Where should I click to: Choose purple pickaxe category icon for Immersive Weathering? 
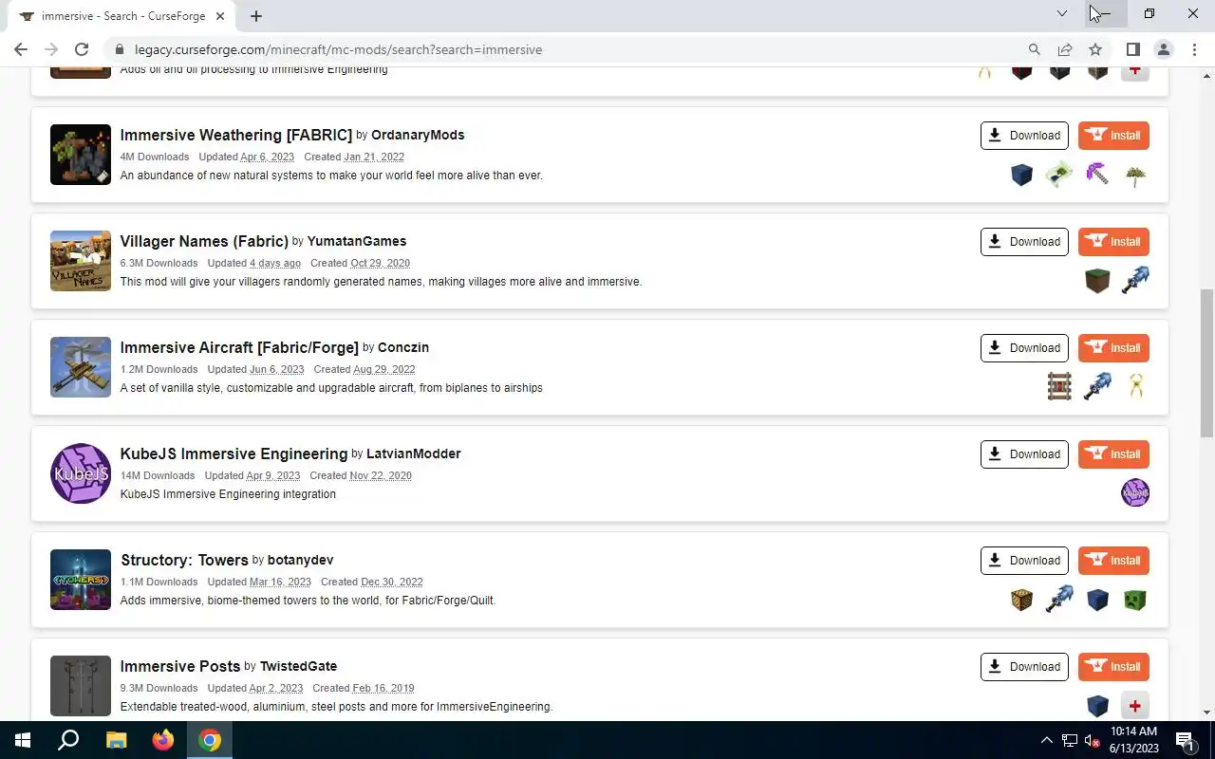[x=1097, y=175]
